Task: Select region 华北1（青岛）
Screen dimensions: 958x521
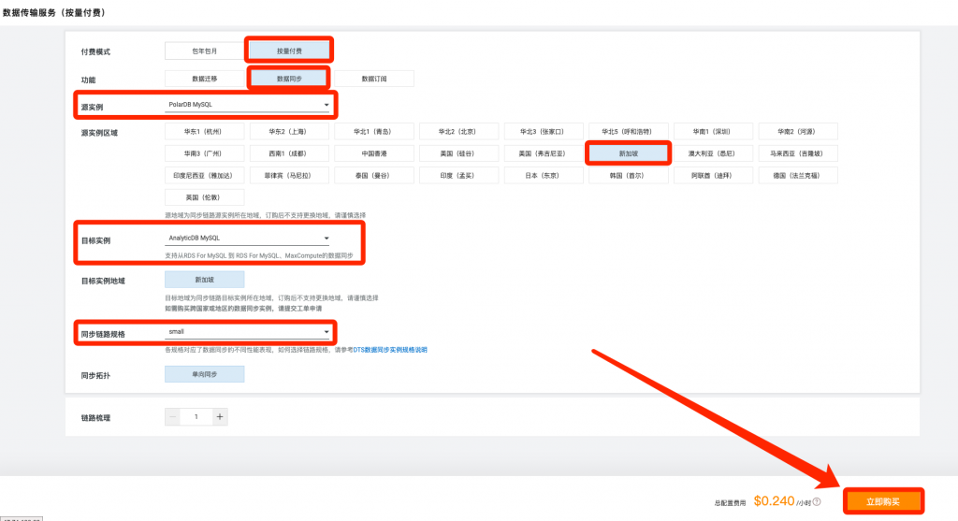Action: (x=374, y=131)
